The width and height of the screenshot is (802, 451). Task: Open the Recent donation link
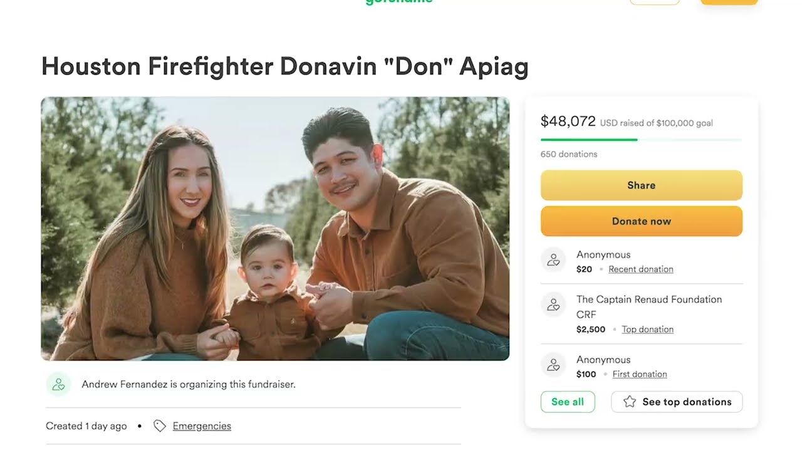click(641, 269)
